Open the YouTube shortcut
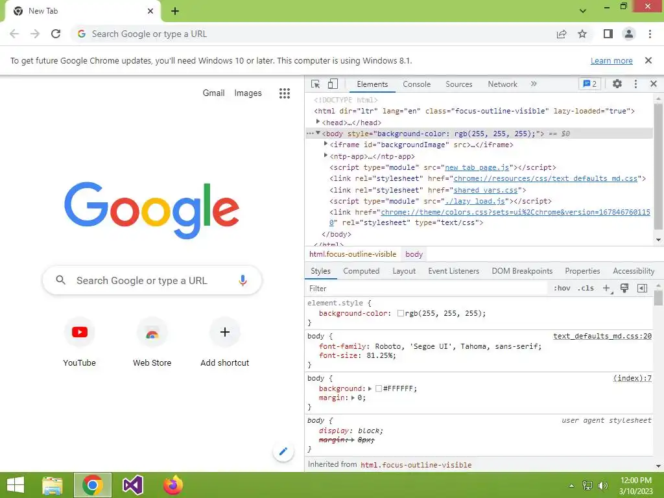The width and height of the screenshot is (664, 498). click(x=79, y=342)
